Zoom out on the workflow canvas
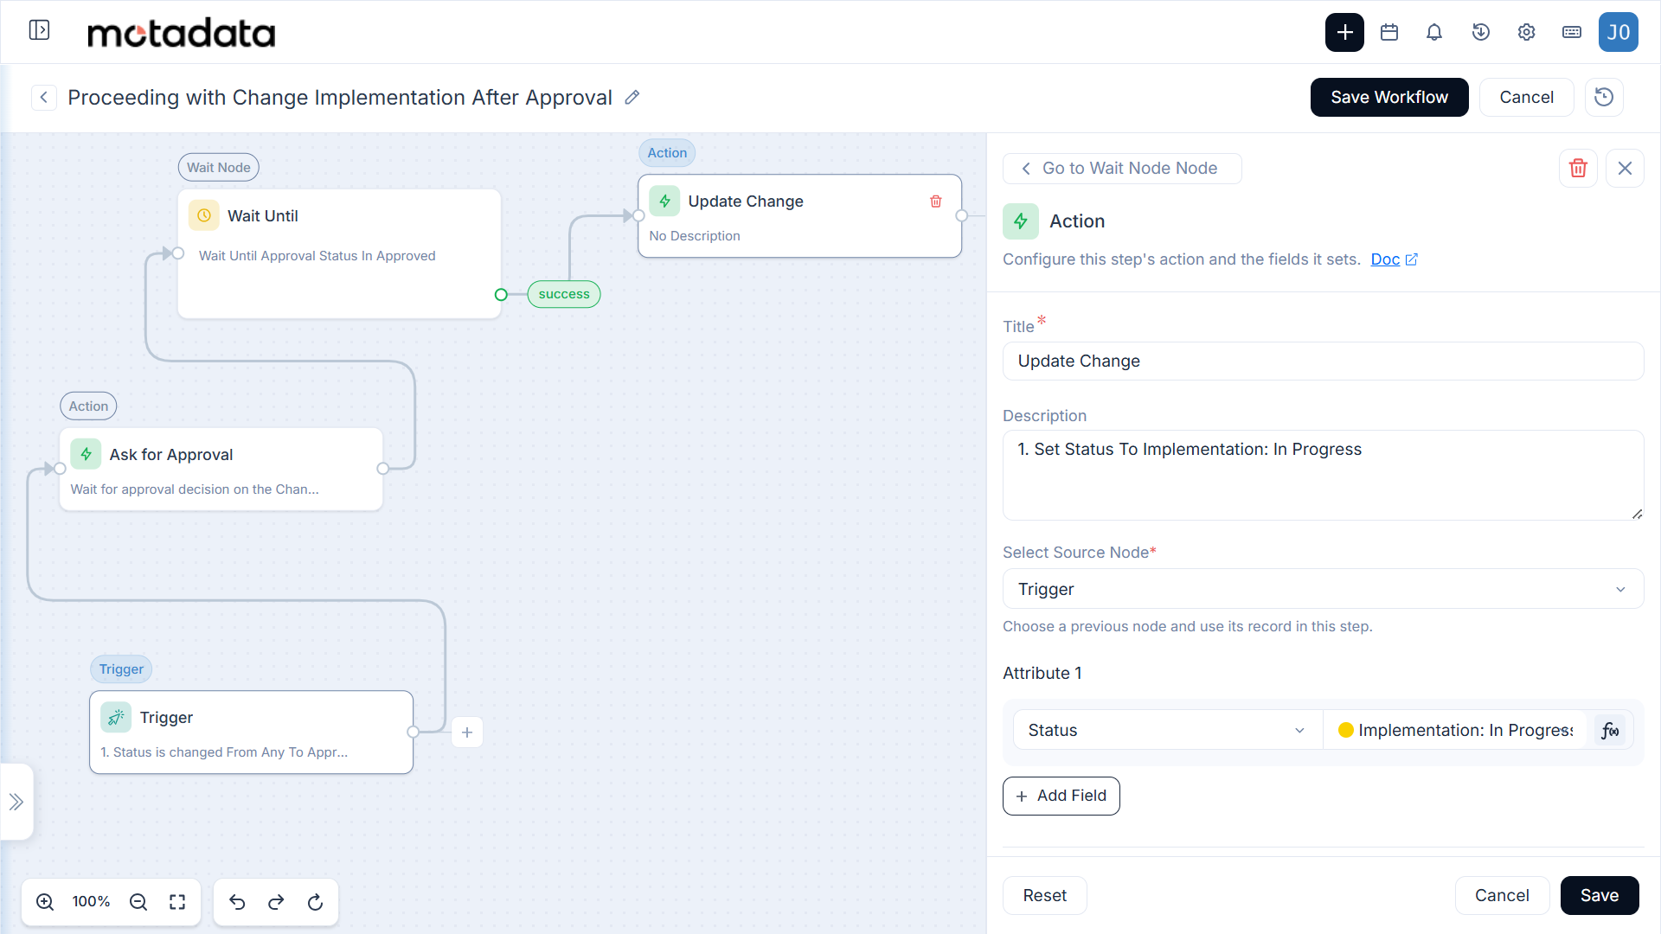 click(x=138, y=902)
